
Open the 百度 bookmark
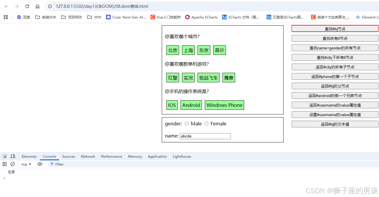pos(23,17)
